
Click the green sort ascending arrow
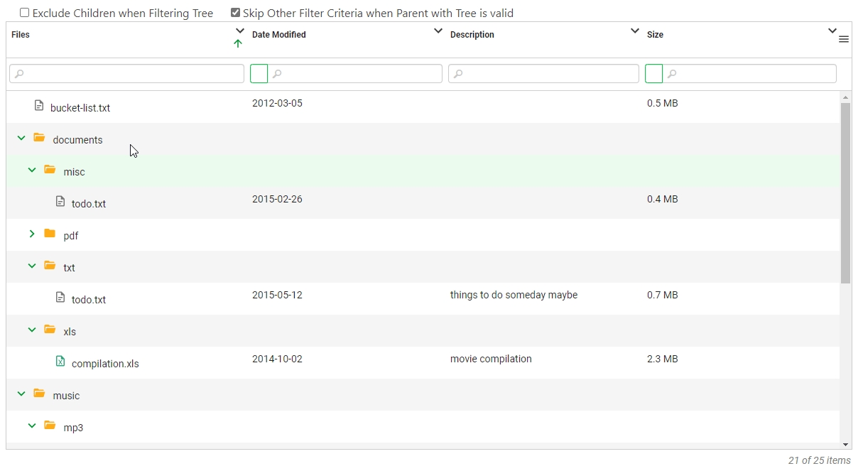[x=238, y=44]
